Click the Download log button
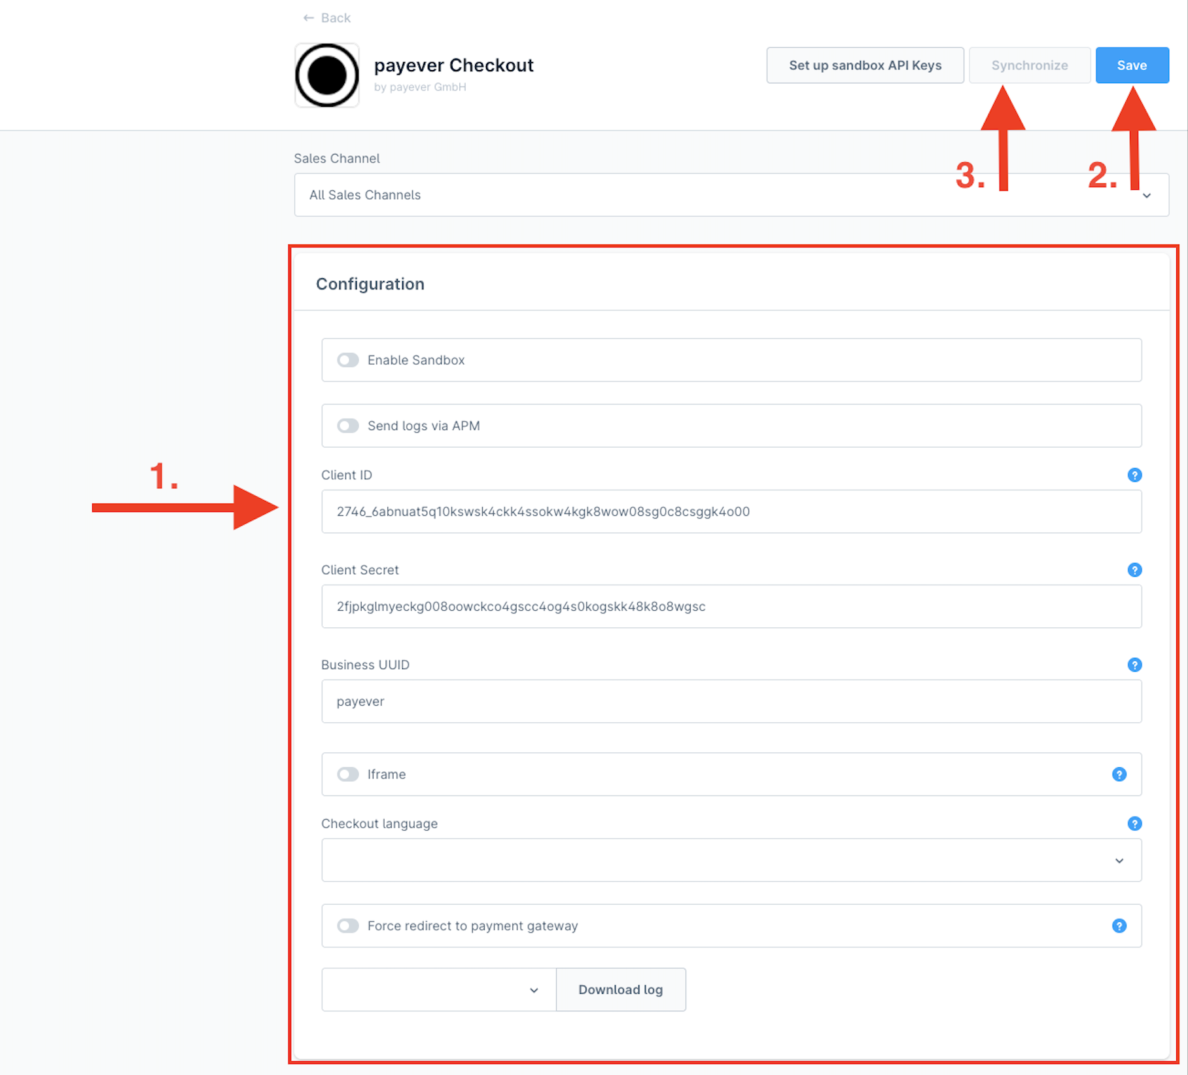Image resolution: width=1188 pixels, height=1075 pixels. (621, 990)
